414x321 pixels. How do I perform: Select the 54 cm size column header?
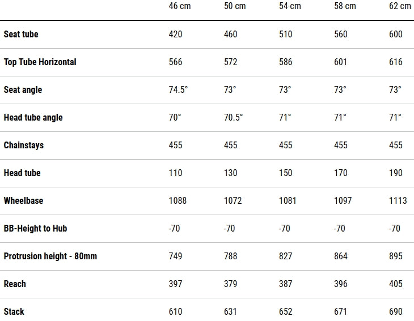click(290, 6)
